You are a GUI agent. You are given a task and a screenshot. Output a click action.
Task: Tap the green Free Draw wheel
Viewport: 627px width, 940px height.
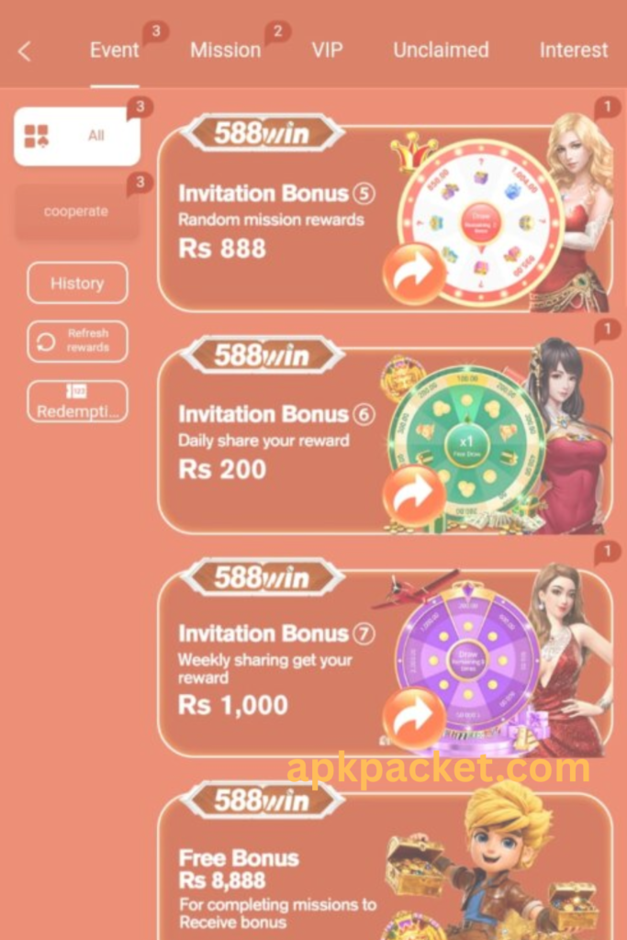pyautogui.click(x=466, y=445)
